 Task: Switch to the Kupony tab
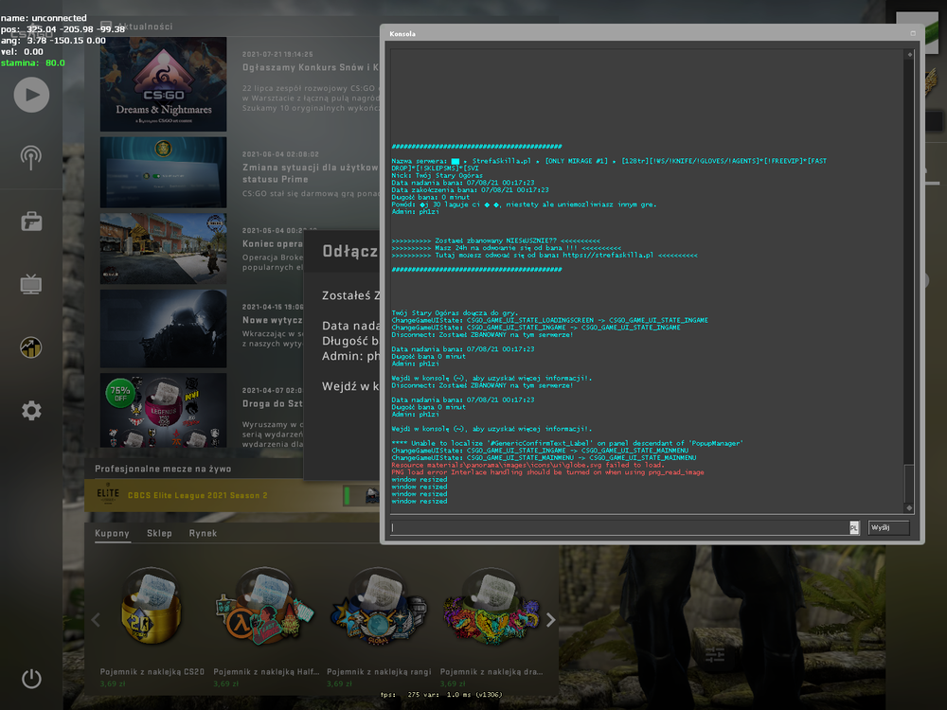(113, 533)
